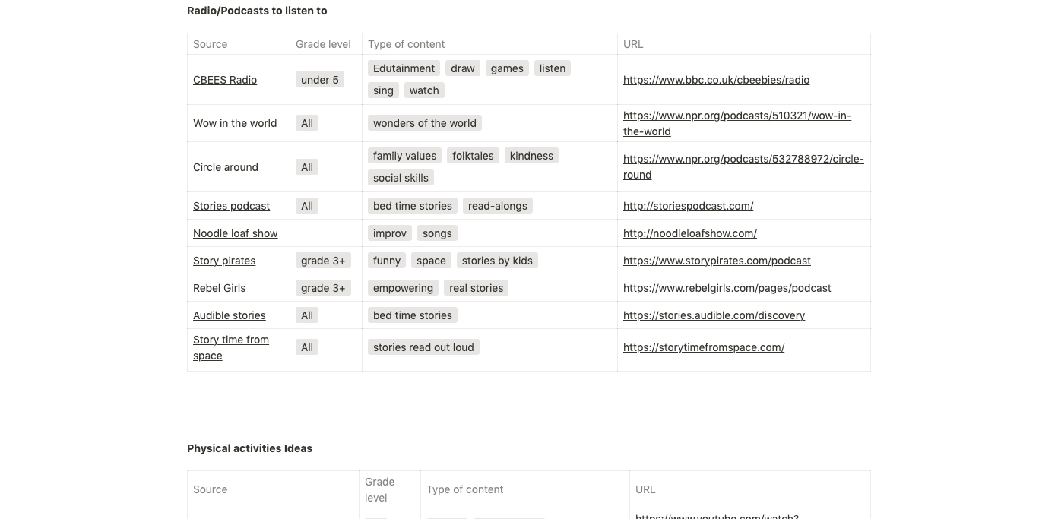1058x519 pixels.
Task: Open the CBEES Radio source link
Action: [225, 80]
